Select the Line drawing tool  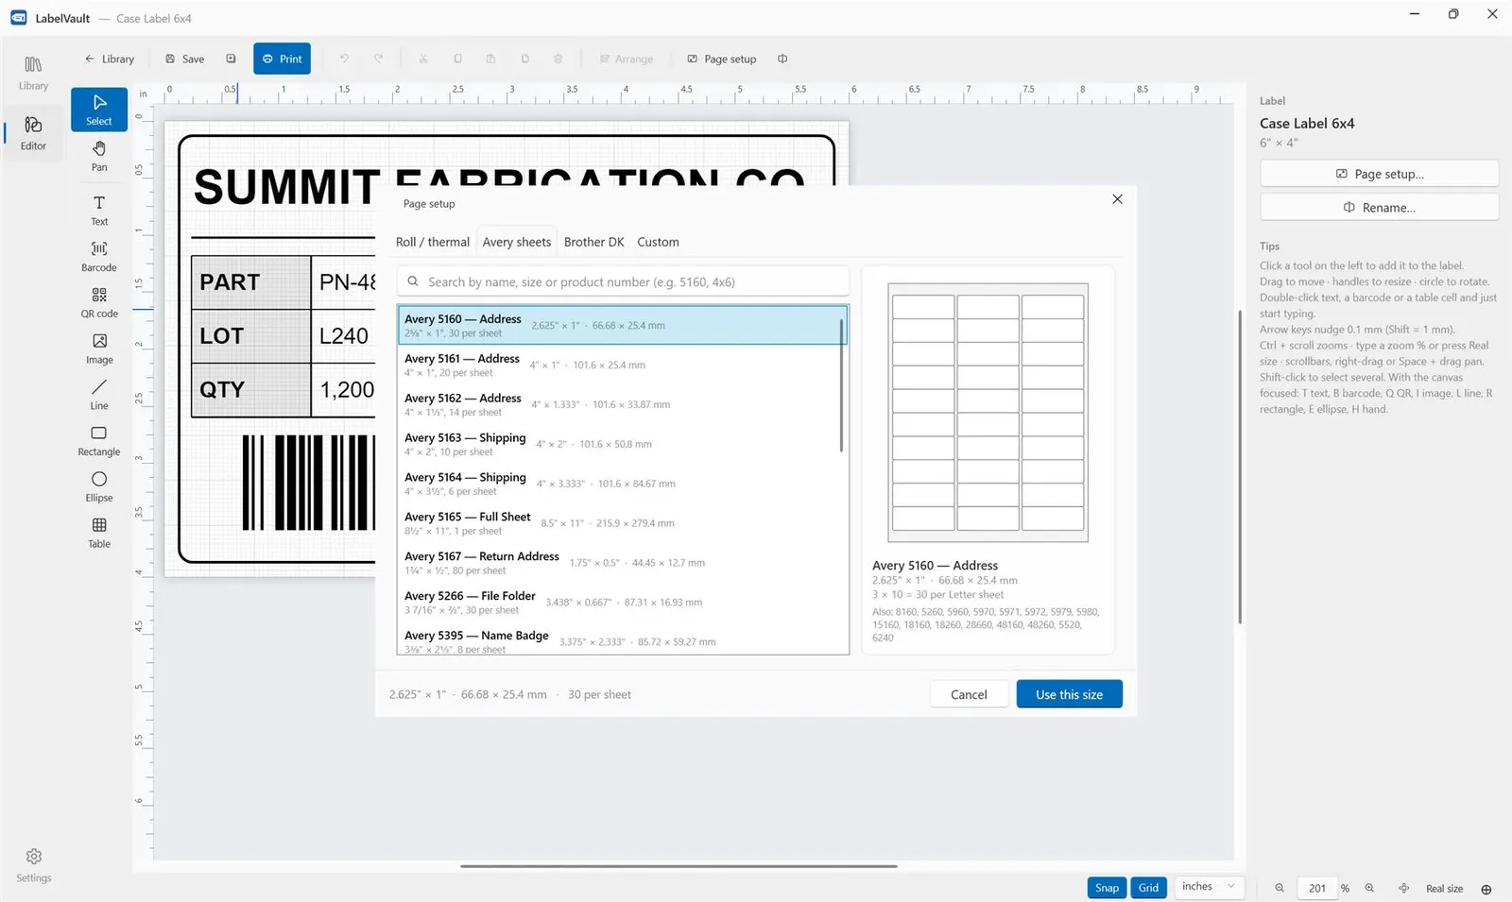tap(99, 395)
